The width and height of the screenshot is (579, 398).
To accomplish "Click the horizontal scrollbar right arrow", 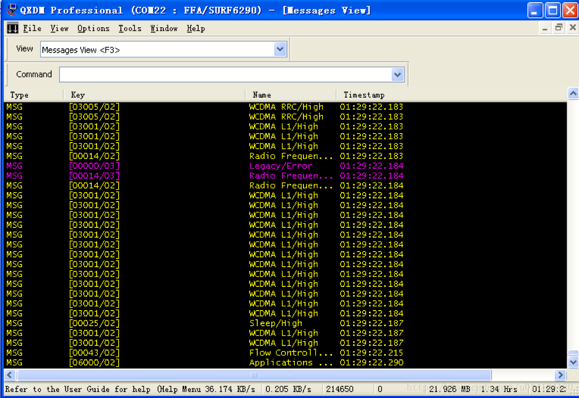I will pyautogui.click(x=561, y=375).
